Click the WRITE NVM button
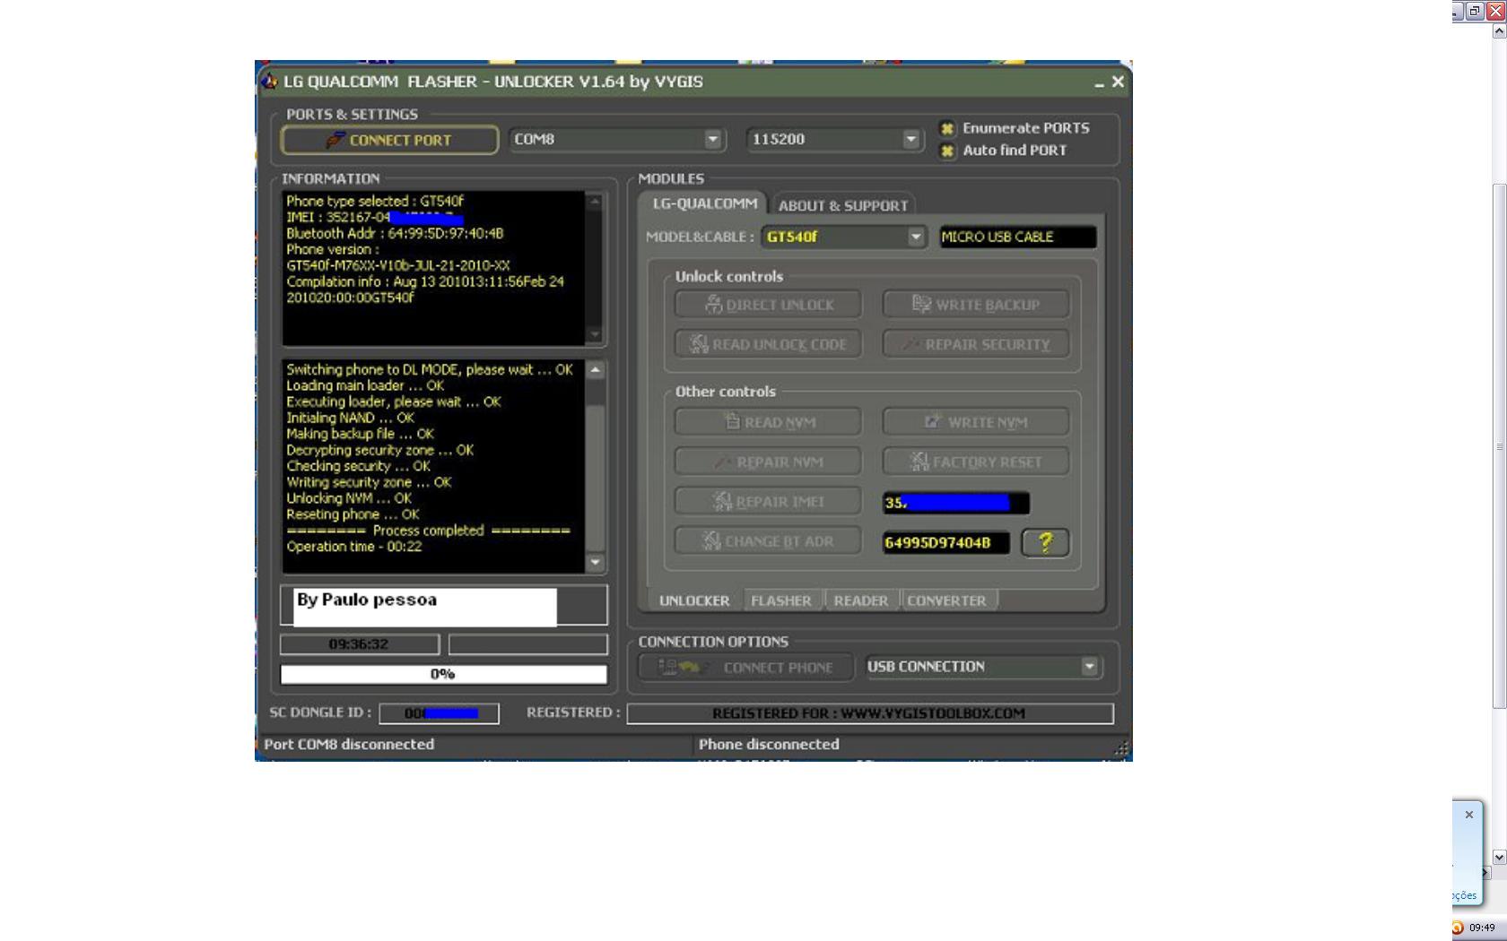1507x941 pixels. (976, 422)
